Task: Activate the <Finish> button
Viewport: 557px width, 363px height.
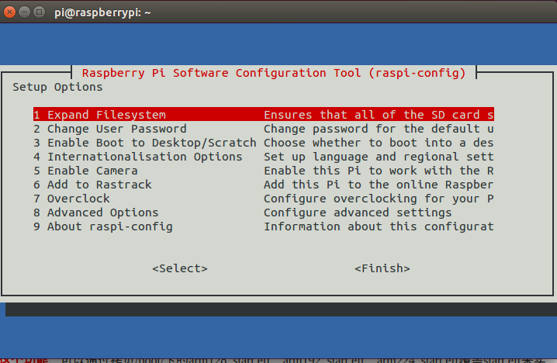Action: pos(382,268)
